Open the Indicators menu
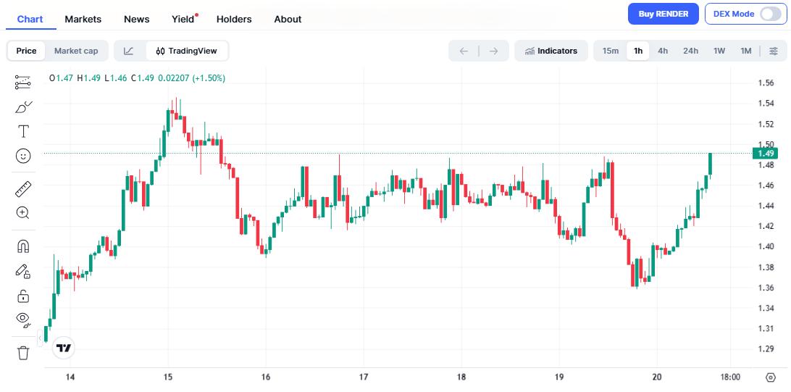791x392 pixels. (x=551, y=51)
